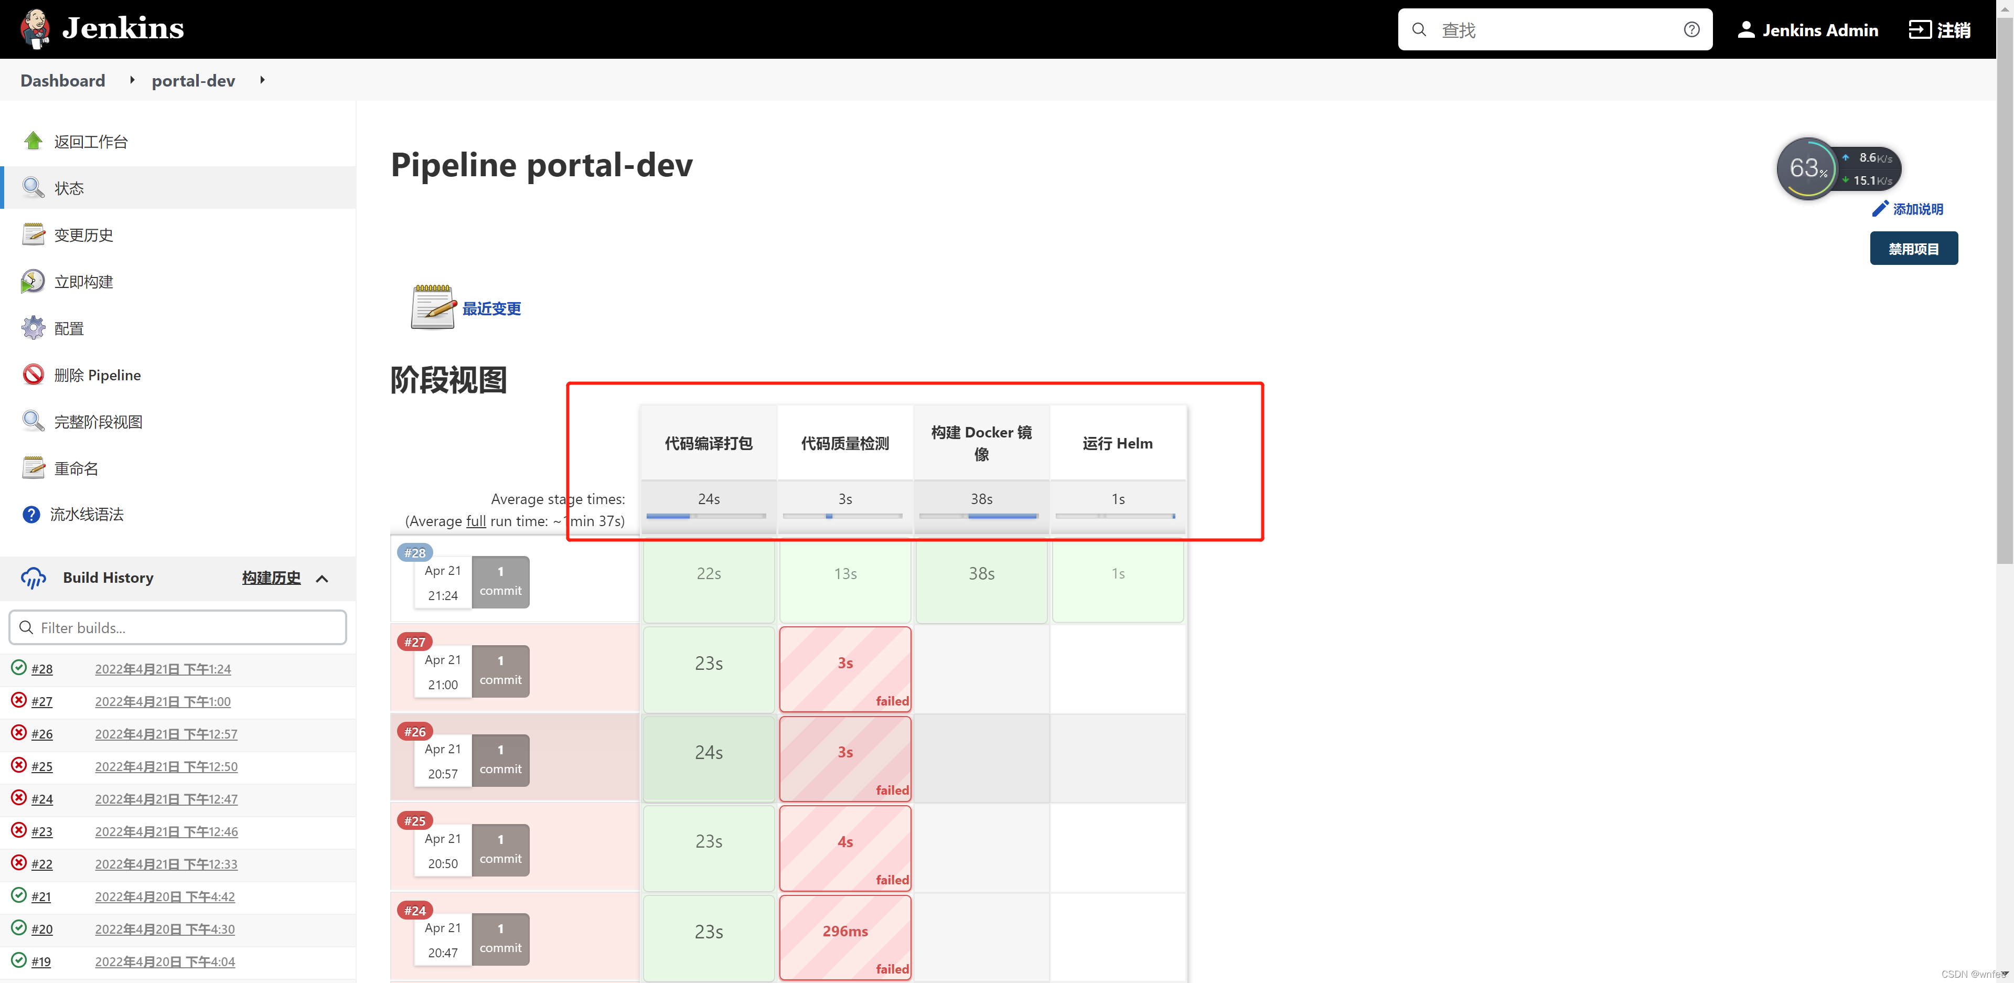Click the red 删除 Pipeline prohibition icon

point(33,375)
